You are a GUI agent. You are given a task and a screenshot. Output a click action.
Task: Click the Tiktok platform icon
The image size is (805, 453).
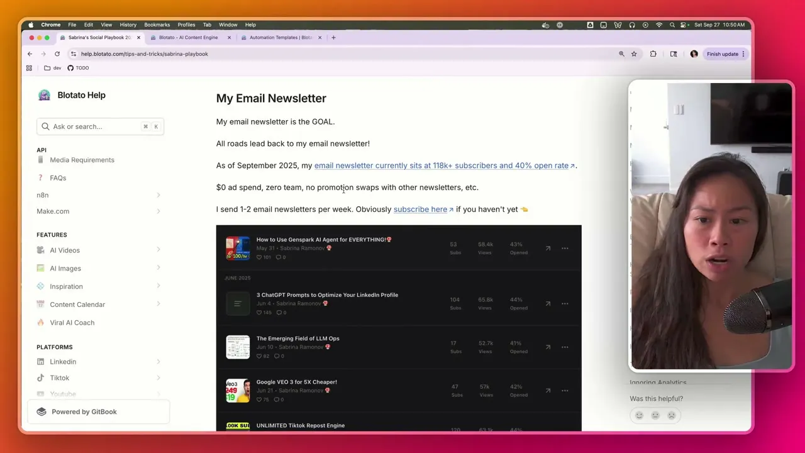(x=41, y=378)
